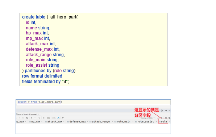216x137 pixels.
Task: Open sort handle next to attack_max column
Action: tap(64, 121)
